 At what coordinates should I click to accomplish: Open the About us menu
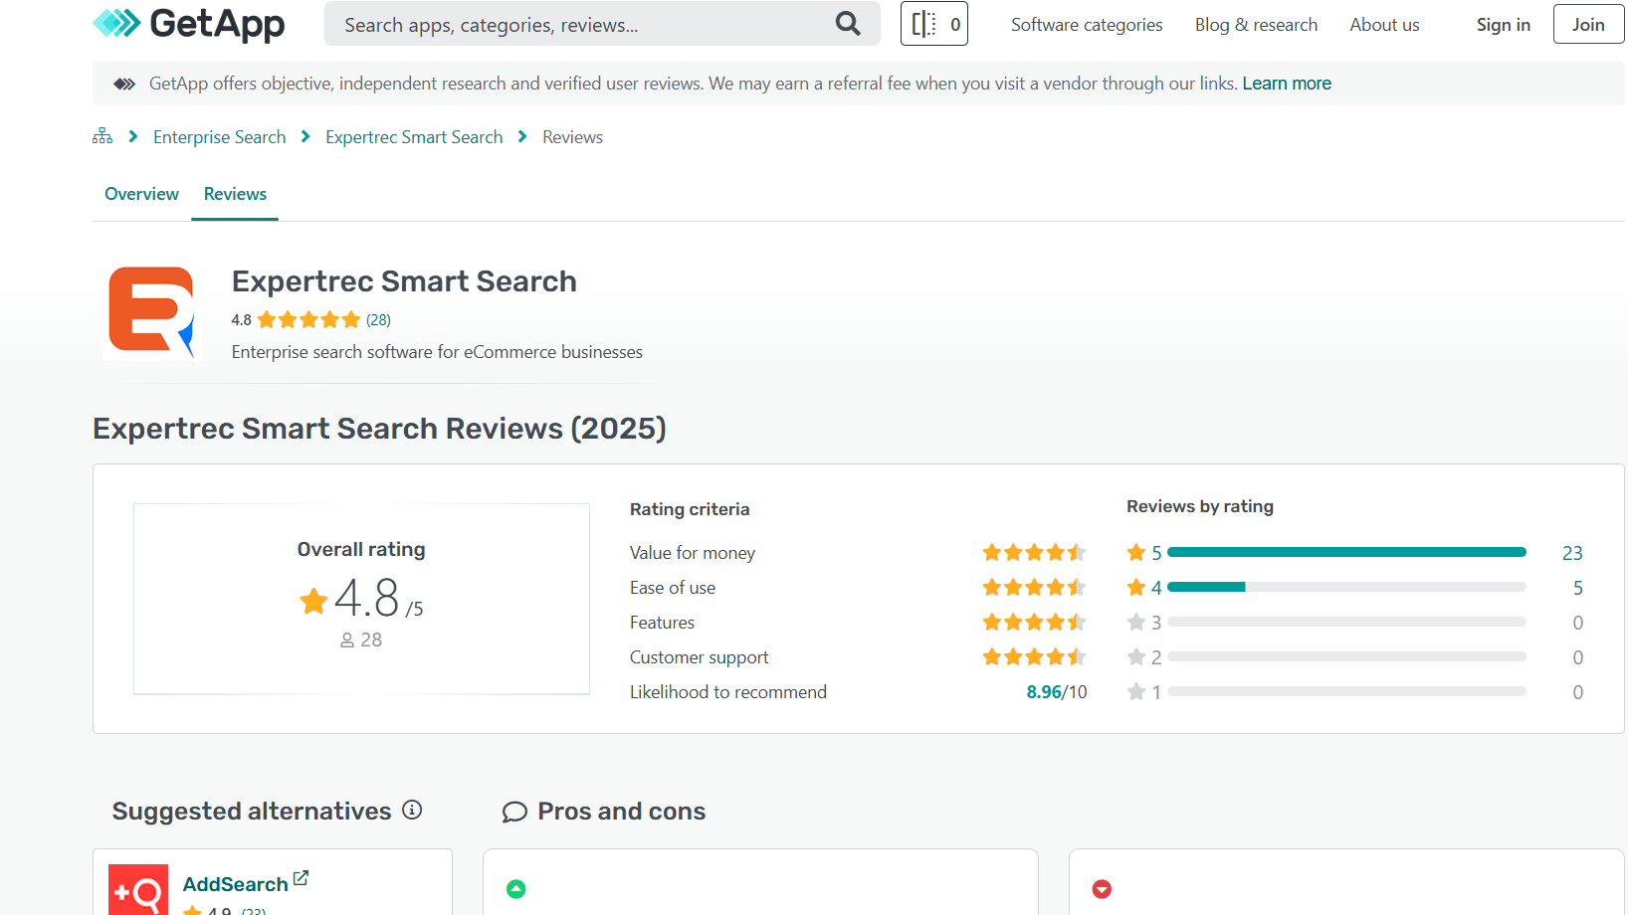click(x=1384, y=25)
